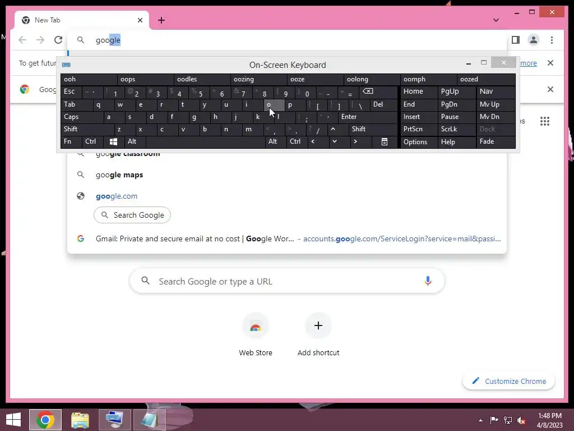
Task: Click Esc key on On-Screen Keyboard
Action: [71, 91]
